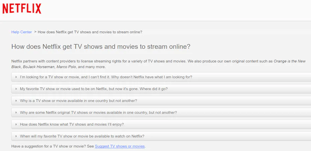Click the text "Have a suggestion for a TV show or movie?"
311x151 pixels.
[x=49, y=146]
